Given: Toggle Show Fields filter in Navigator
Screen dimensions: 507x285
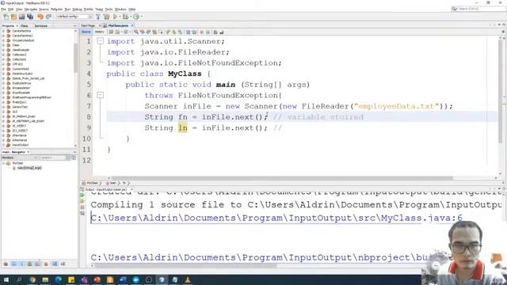Looking at the screenshot, I should point(14,264).
